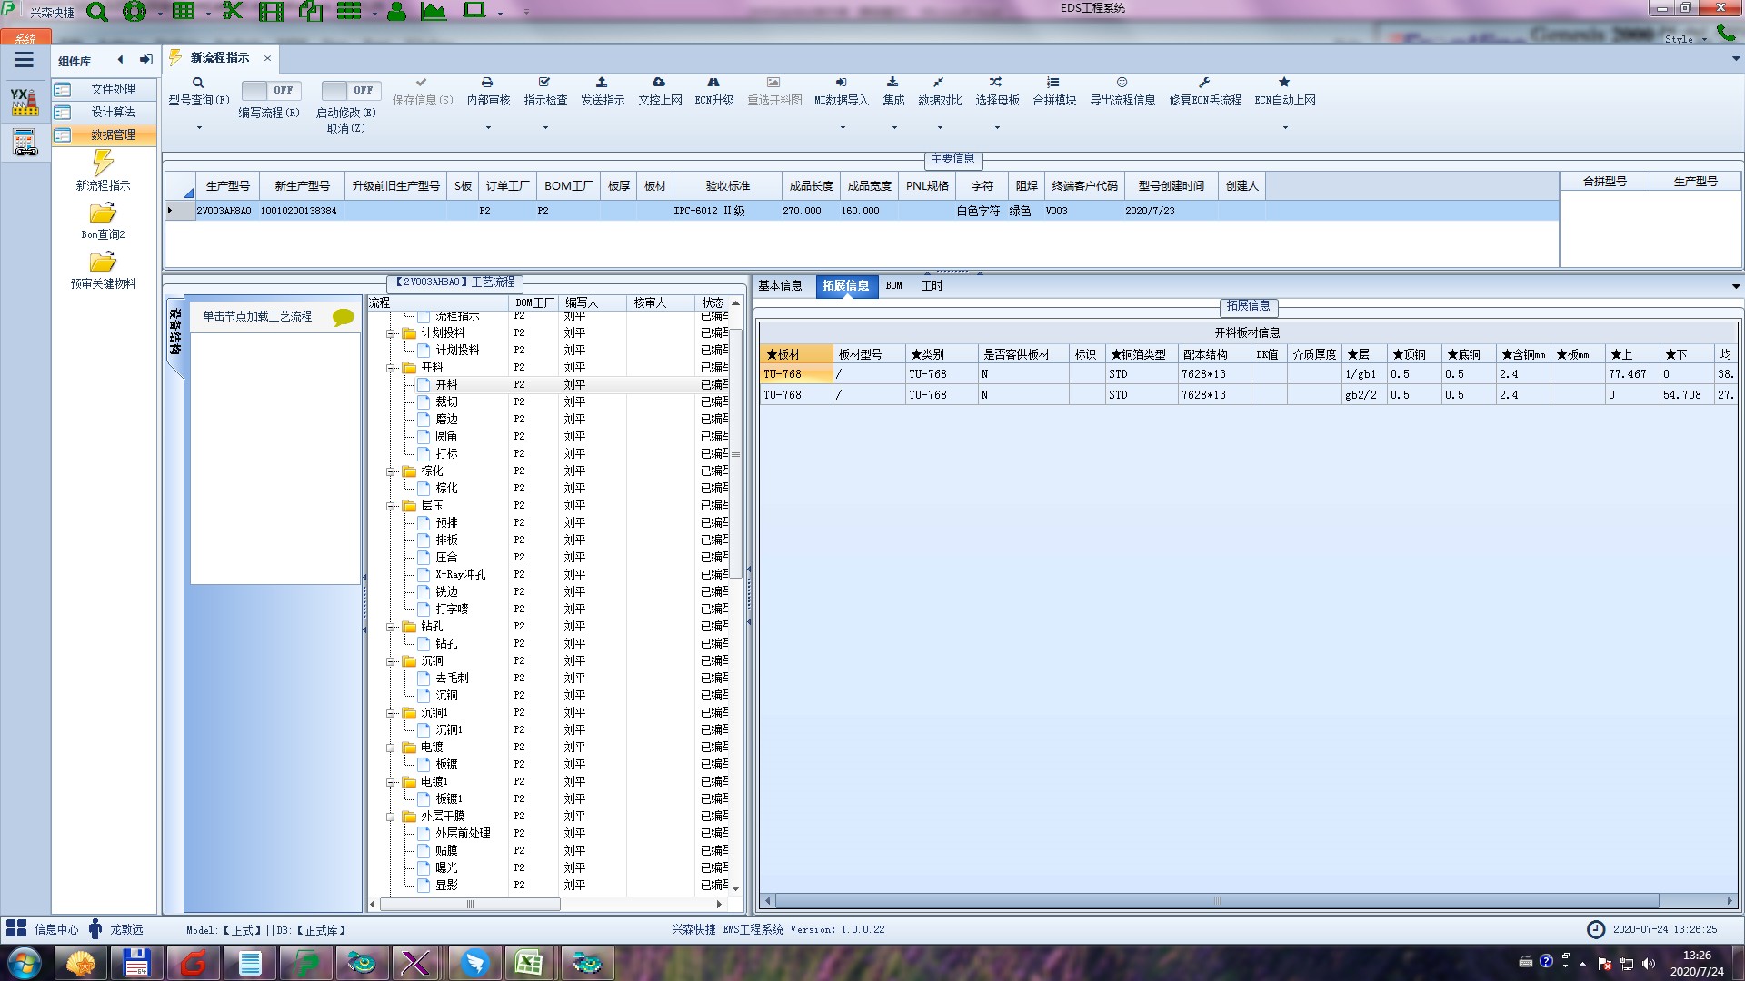The width and height of the screenshot is (1745, 981).
Task: Switch to the 基本信息 tab
Action: [780, 286]
